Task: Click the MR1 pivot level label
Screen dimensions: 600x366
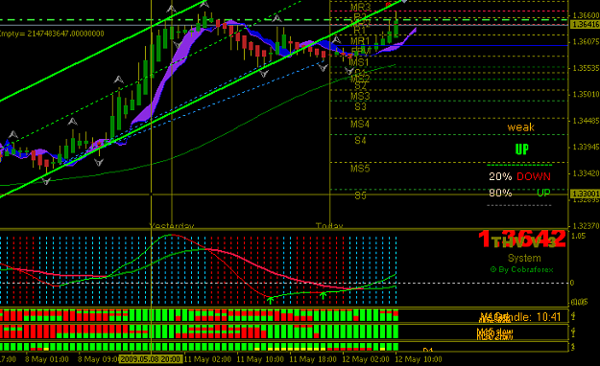Action: pyautogui.click(x=360, y=41)
